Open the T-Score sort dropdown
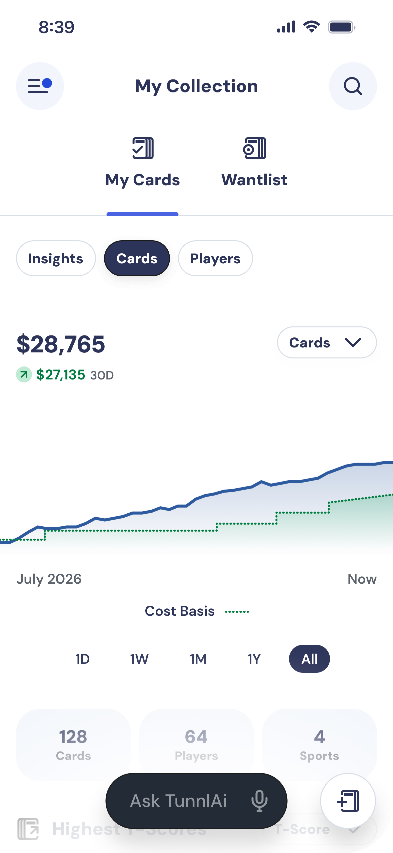393x853 pixels. [319, 829]
